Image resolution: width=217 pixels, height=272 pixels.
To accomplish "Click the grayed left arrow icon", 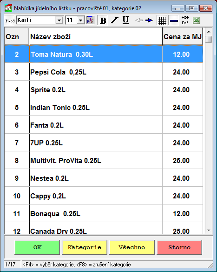I will [139, 20].
